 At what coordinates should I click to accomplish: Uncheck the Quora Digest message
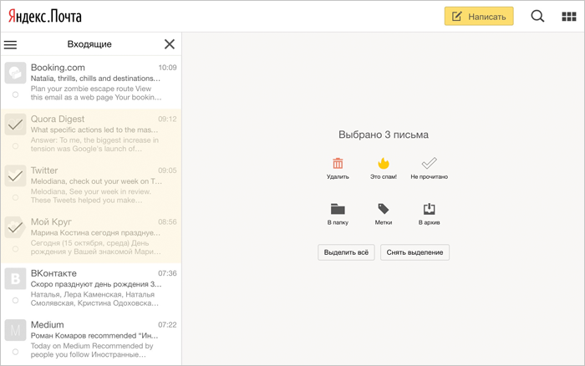click(x=15, y=125)
